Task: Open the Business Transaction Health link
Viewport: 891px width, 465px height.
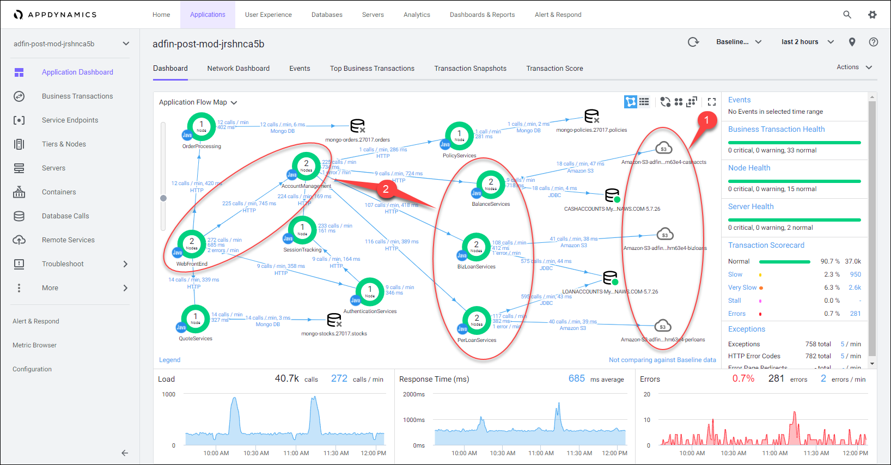Action: click(x=776, y=129)
